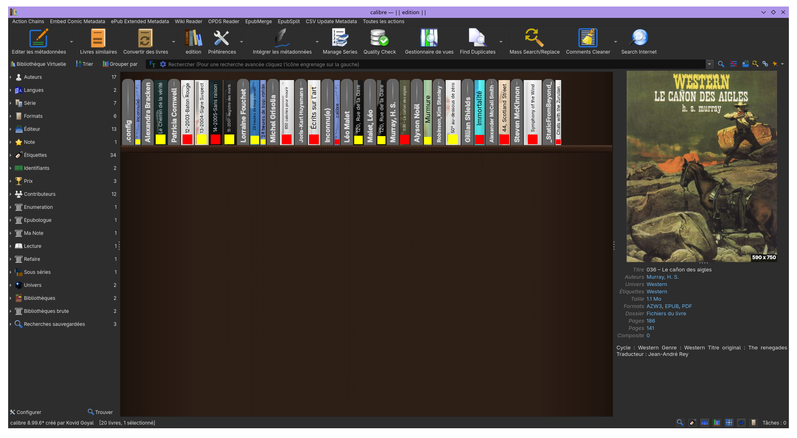797x438 pixels.
Task: Click the Bibliothèque Virtuelle button
Action: pyautogui.click(x=38, y=64)
